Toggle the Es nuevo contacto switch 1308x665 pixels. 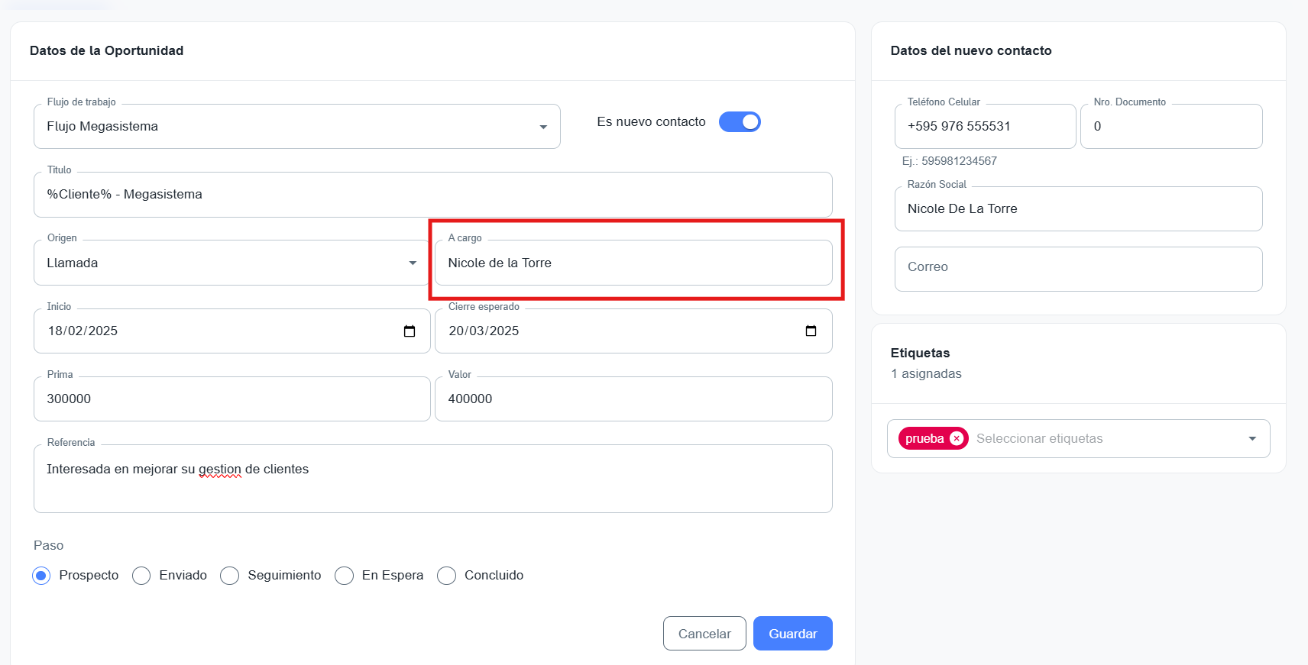[740, 122]
